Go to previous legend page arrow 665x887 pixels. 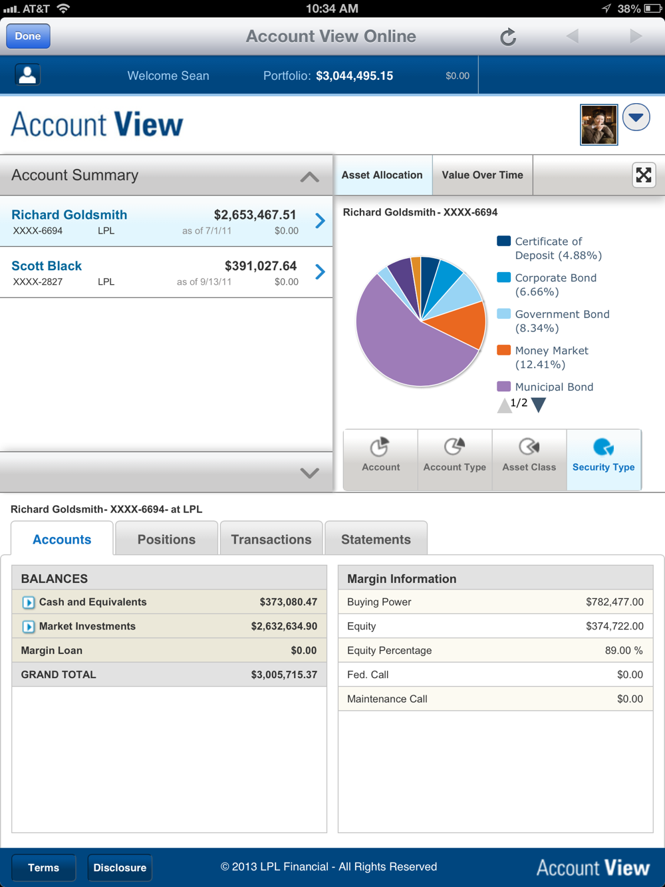[504, 405]
